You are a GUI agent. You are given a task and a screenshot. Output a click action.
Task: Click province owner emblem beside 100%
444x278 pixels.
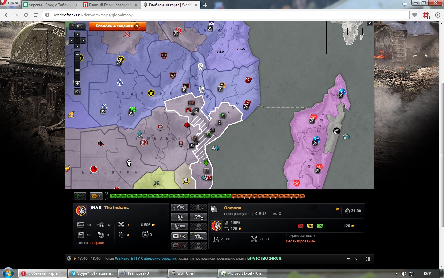tap(216, 226)
